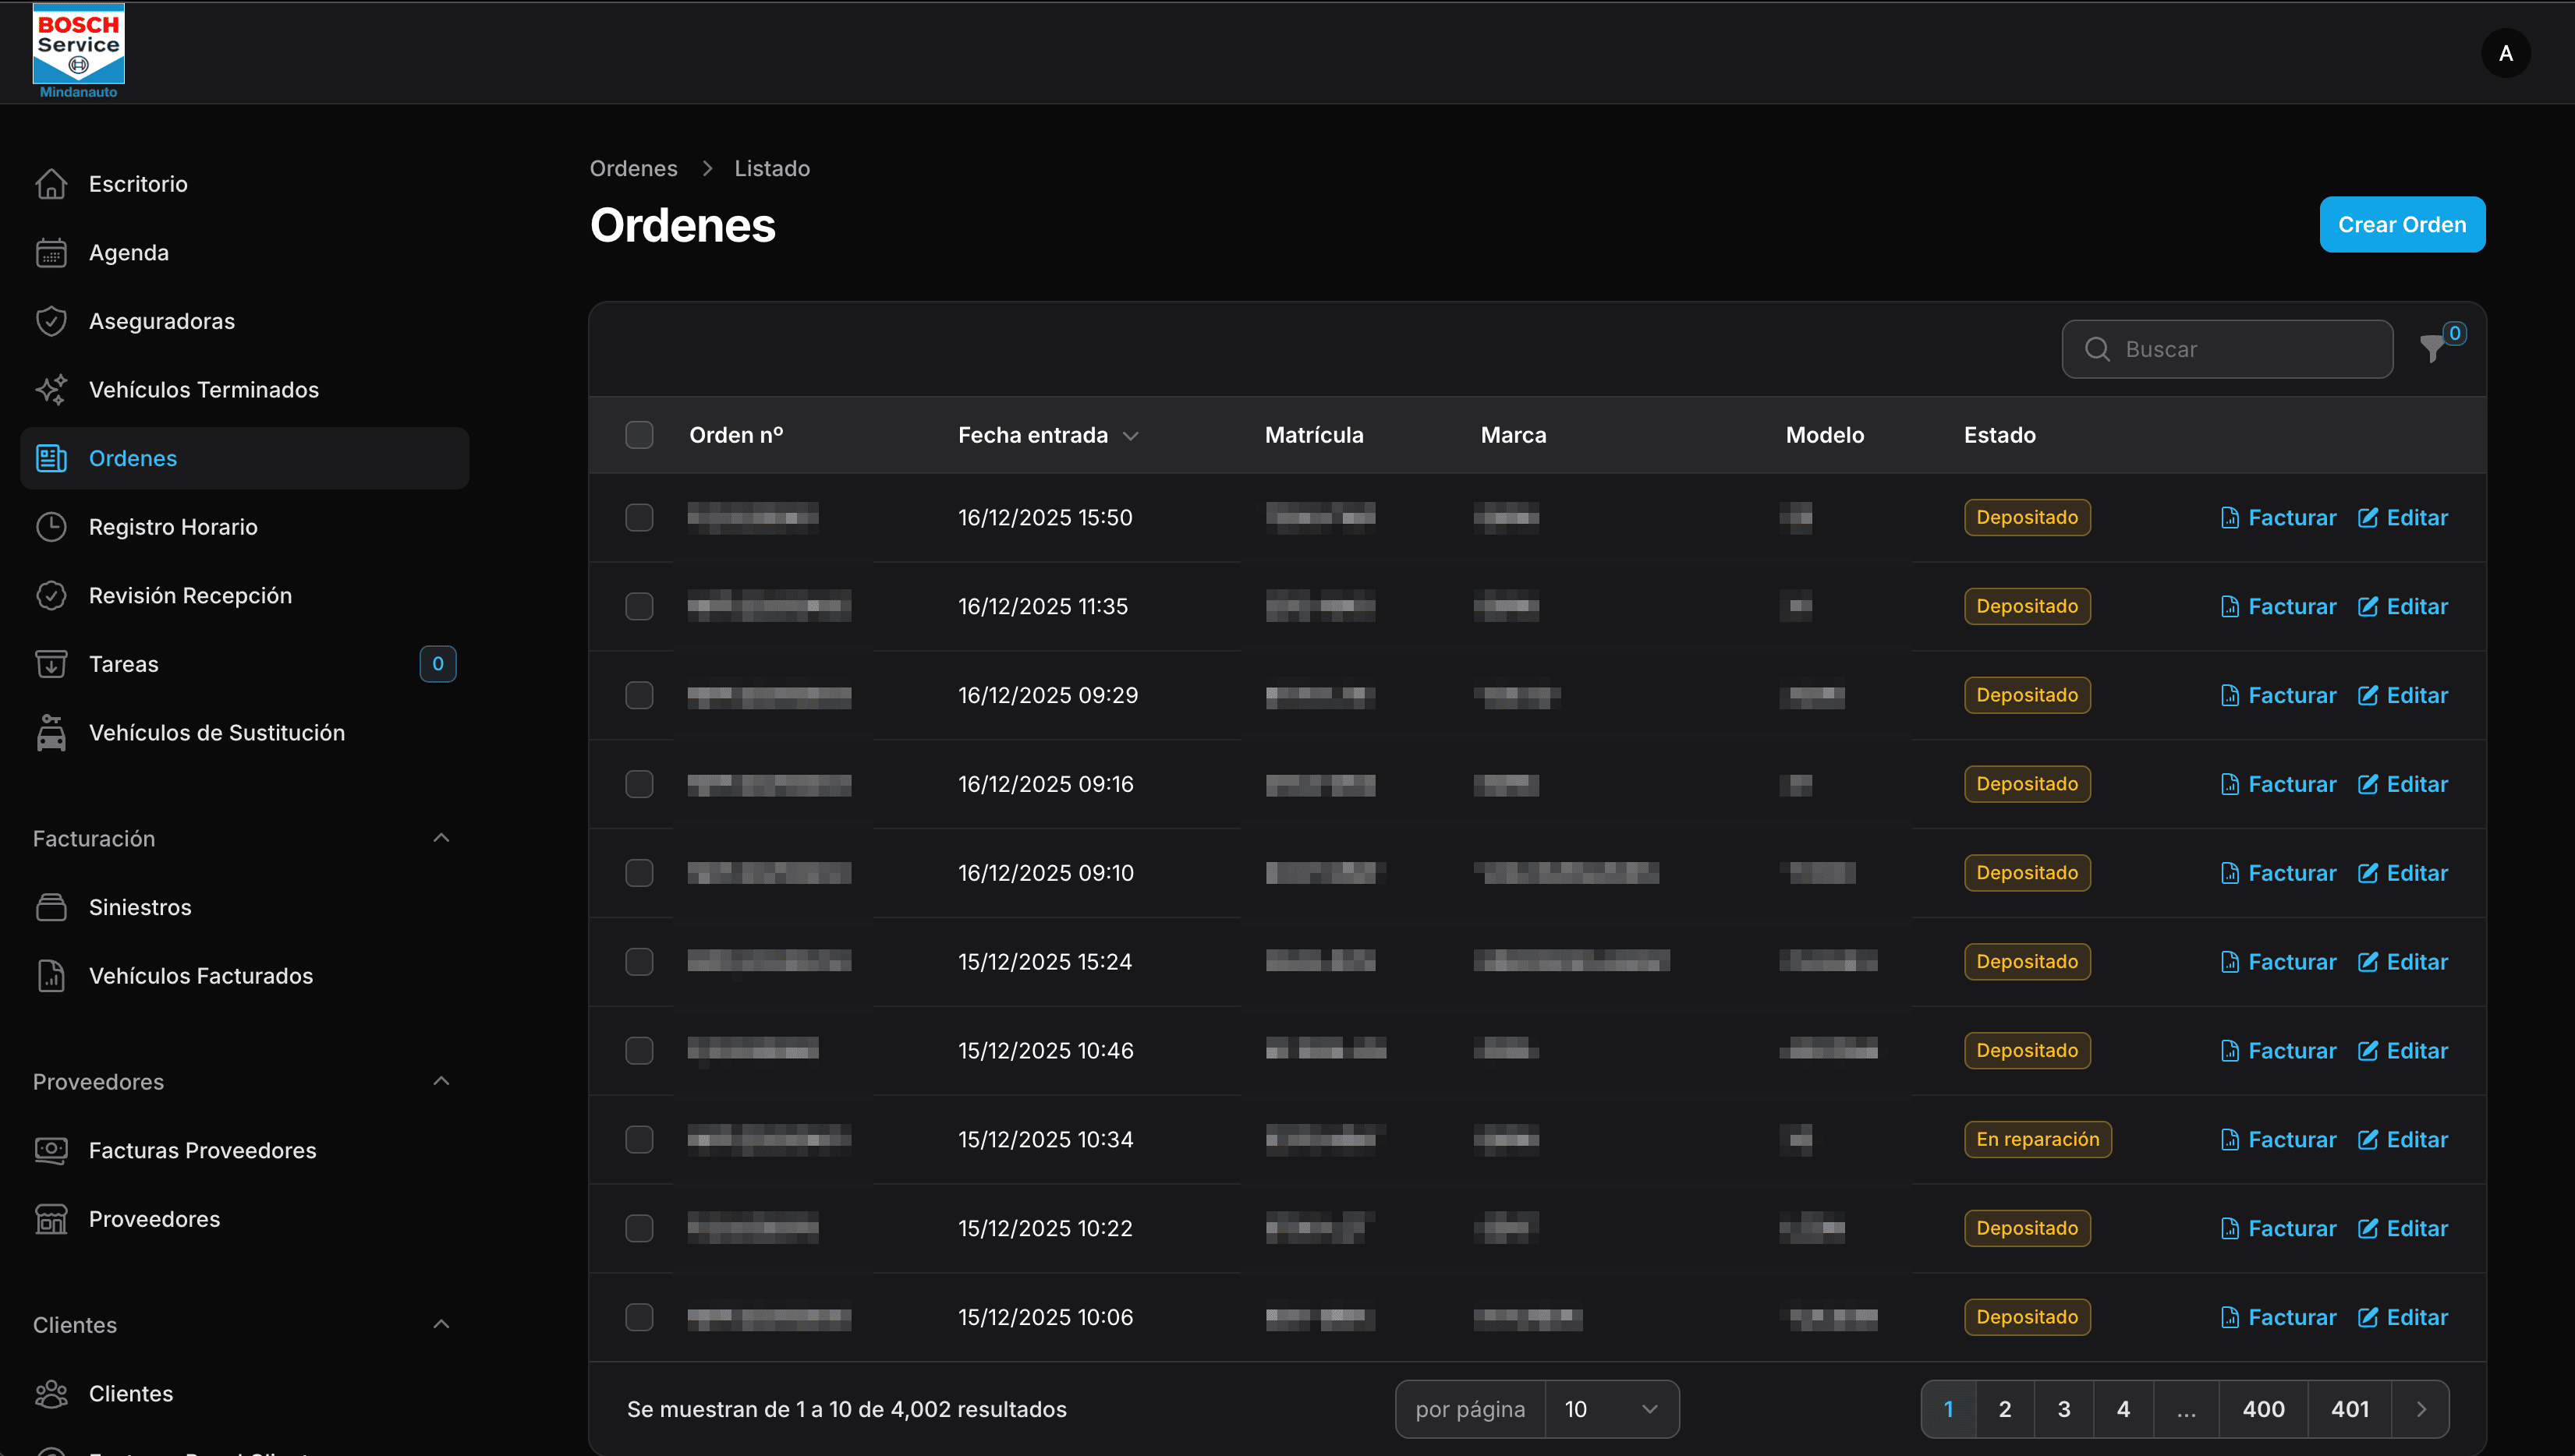Open the Registro Horario clock icon
The image size is (2575, 1456).
pyautogui.click(x=51, y=527)
